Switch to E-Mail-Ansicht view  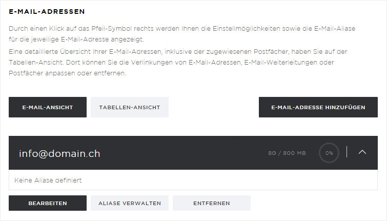(48, 107)
